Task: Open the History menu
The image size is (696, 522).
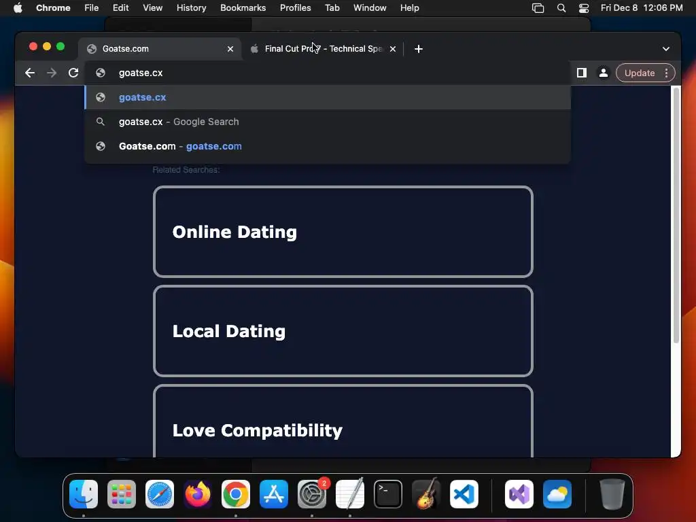Action: tap(191, 7)
